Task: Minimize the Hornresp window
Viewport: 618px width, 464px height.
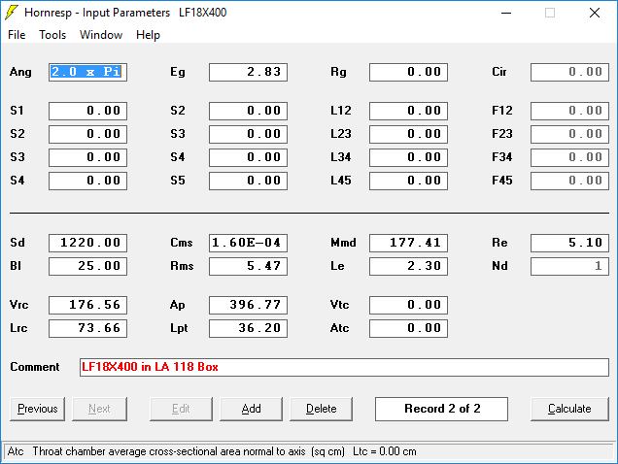Action: click(x=506, y=13)
